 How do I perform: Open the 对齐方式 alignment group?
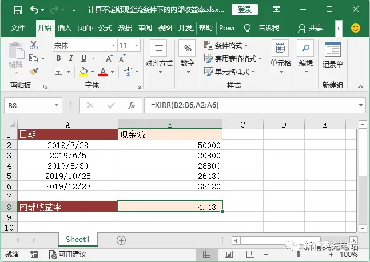tap(158, 57)
